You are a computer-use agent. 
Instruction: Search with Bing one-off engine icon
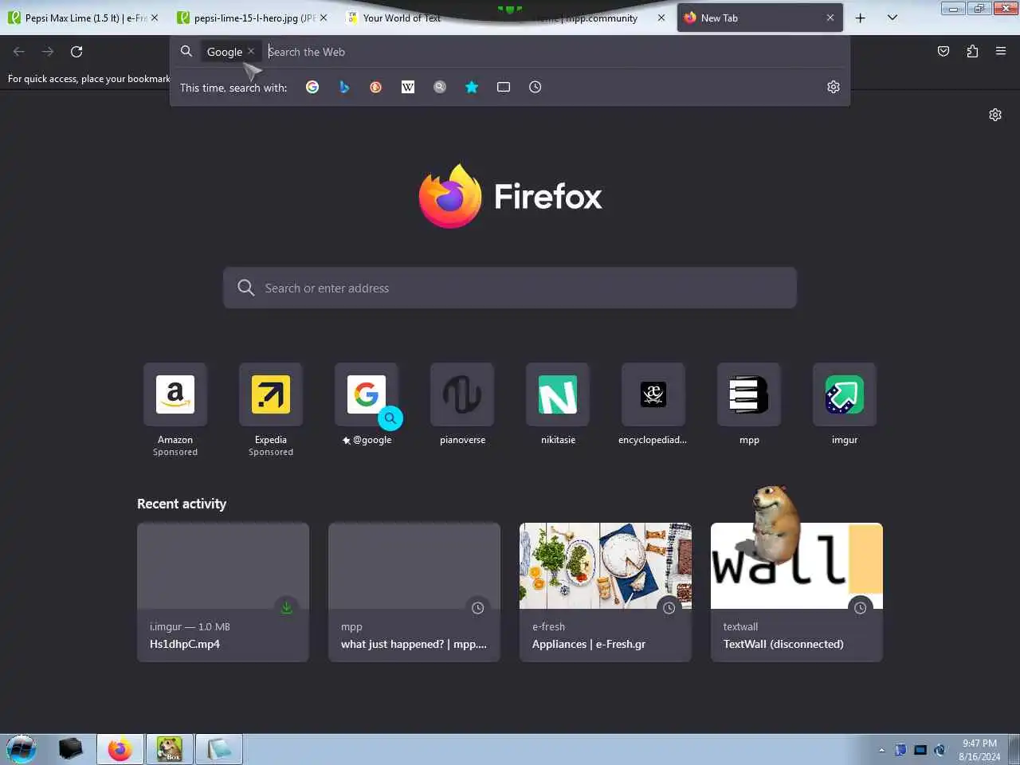pyautogui.click(x=344, y=87)
